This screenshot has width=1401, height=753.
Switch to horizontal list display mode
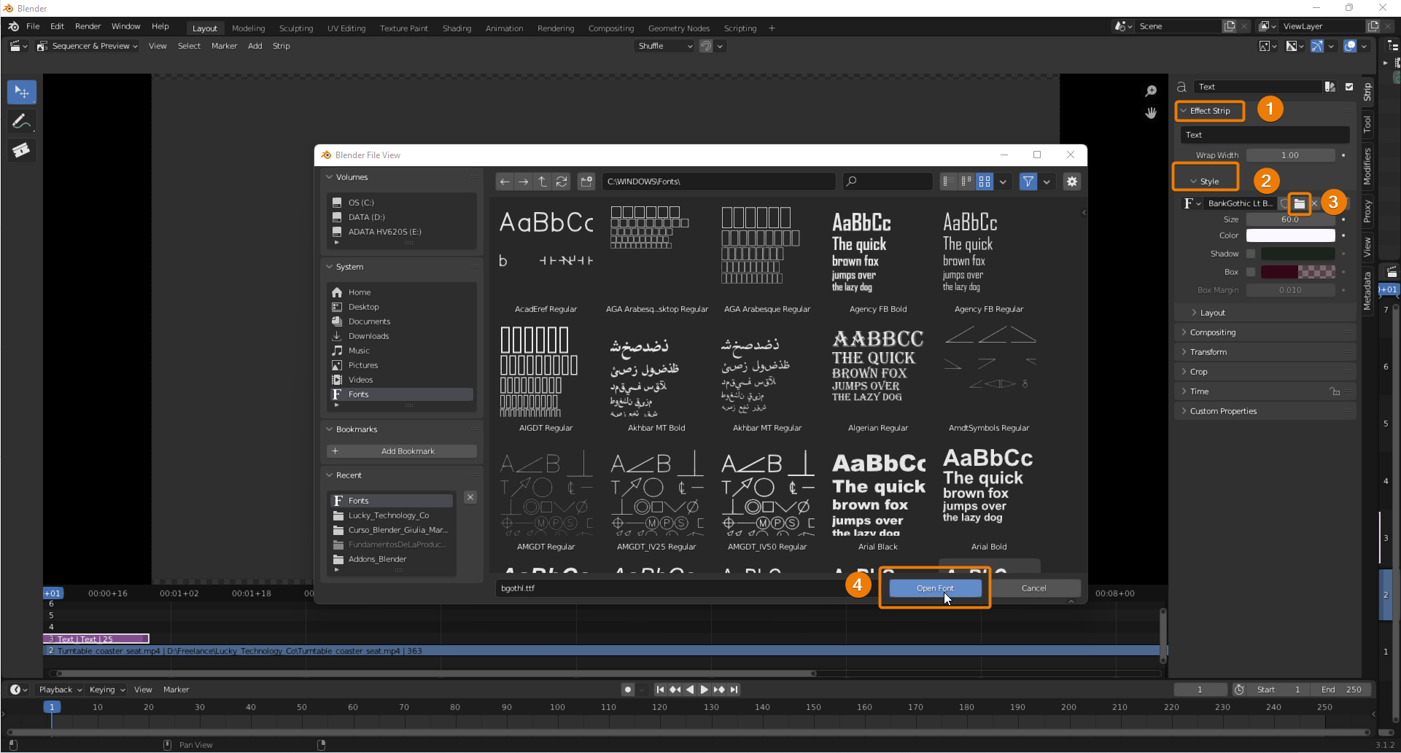click(966, 182)
